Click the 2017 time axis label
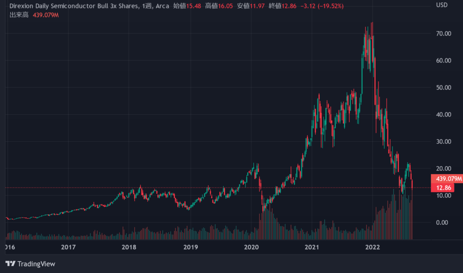The height and width of the screenshot is (273, 463). pyautogui.click(x=68, y=247)
